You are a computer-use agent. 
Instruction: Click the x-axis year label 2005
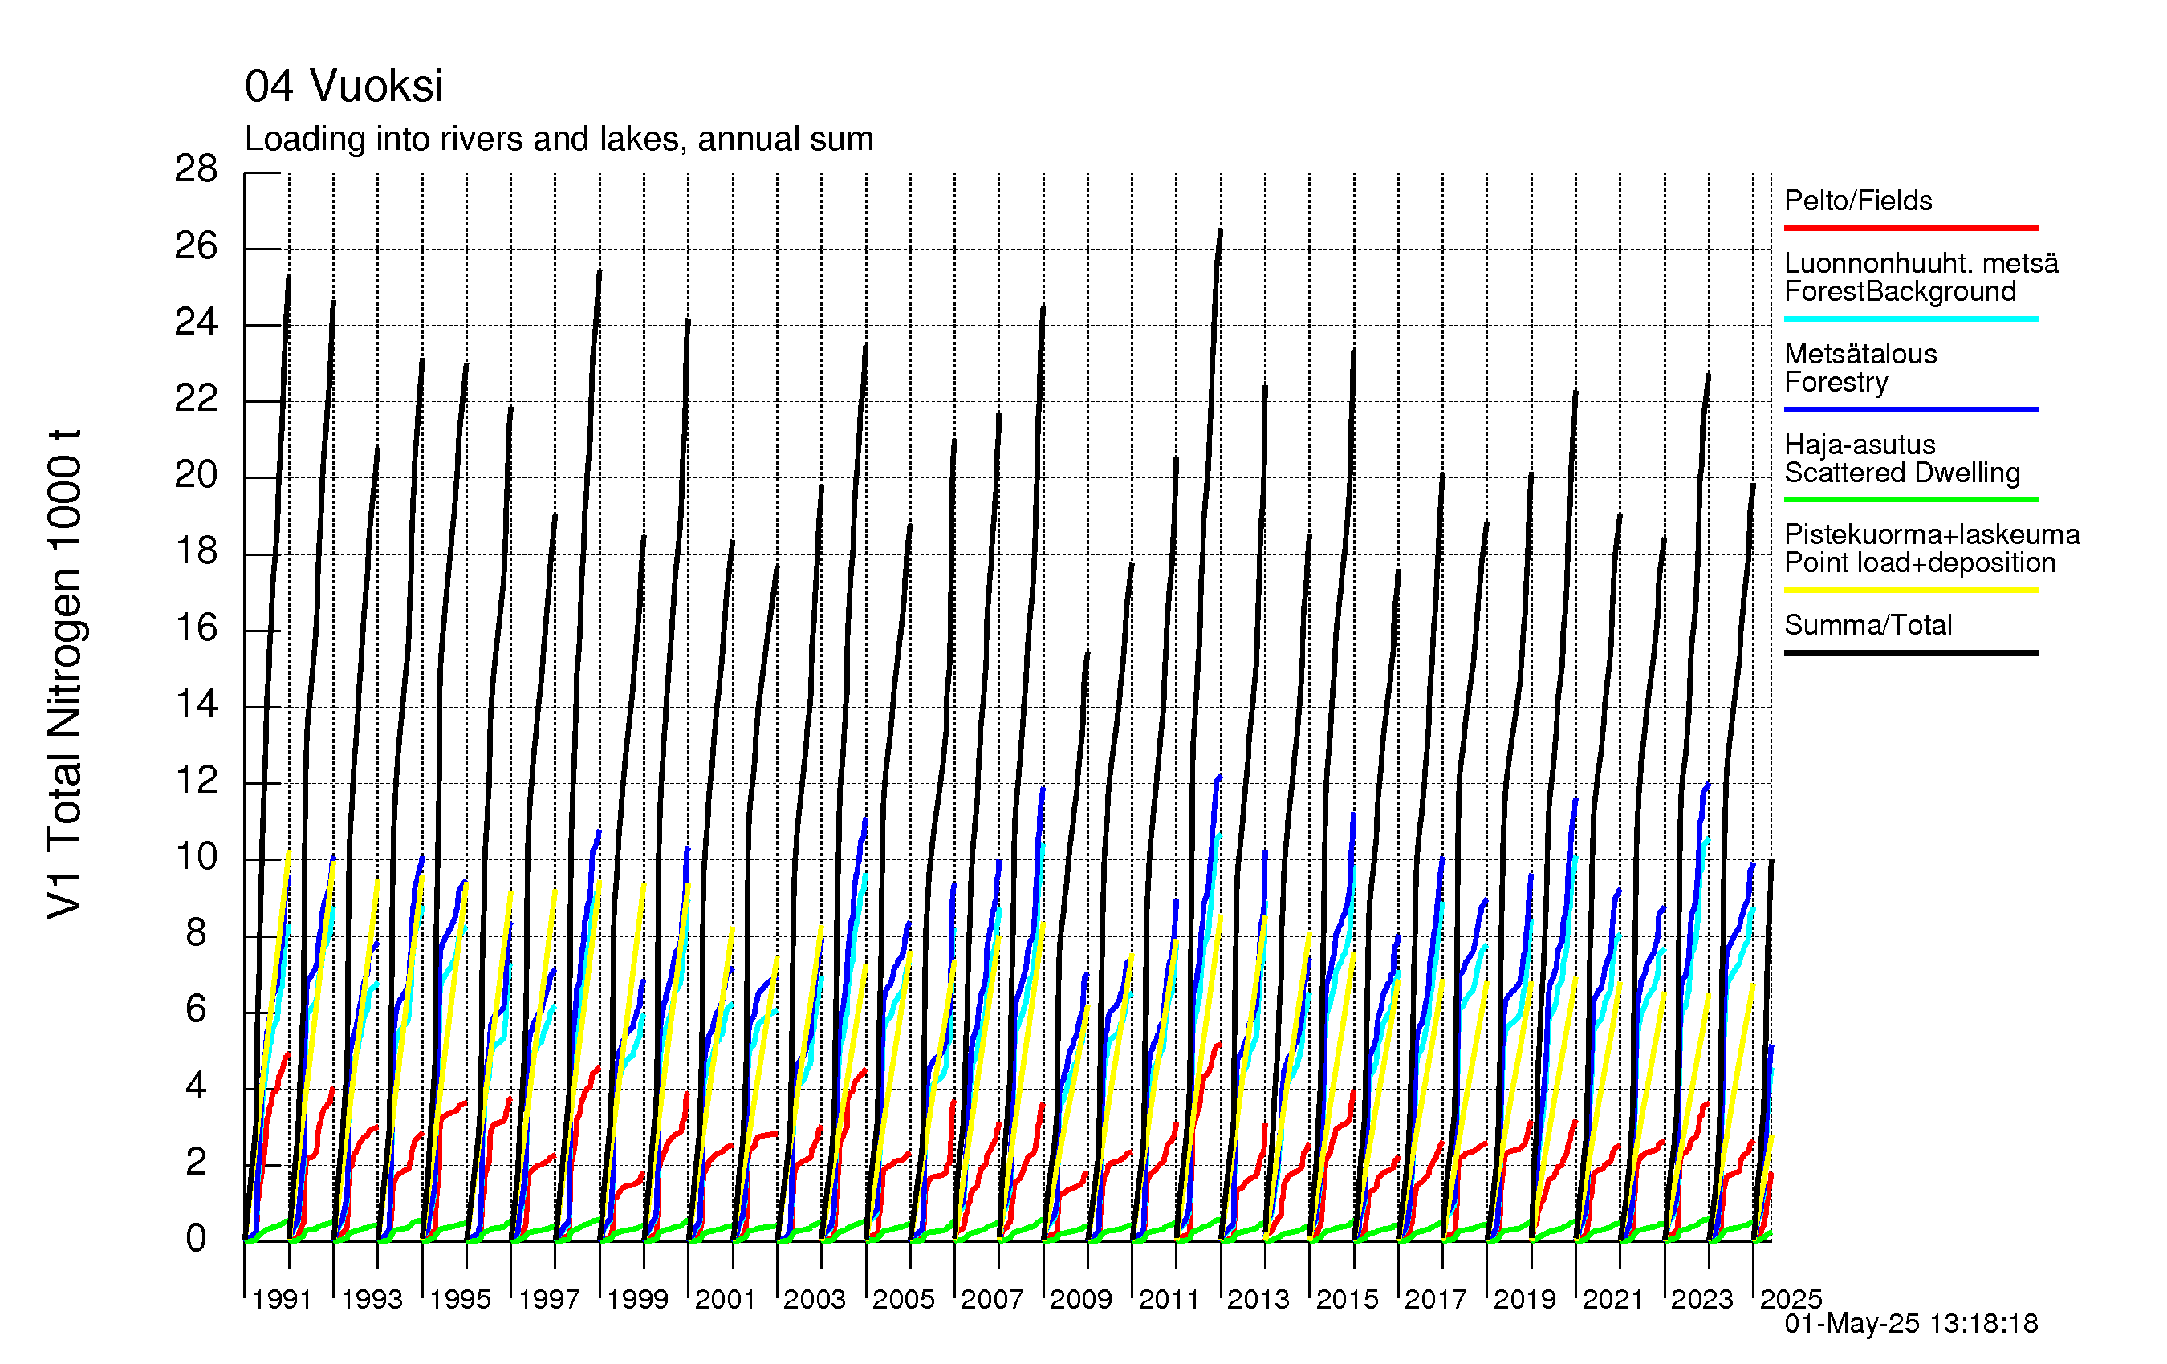pos(904,1299)
